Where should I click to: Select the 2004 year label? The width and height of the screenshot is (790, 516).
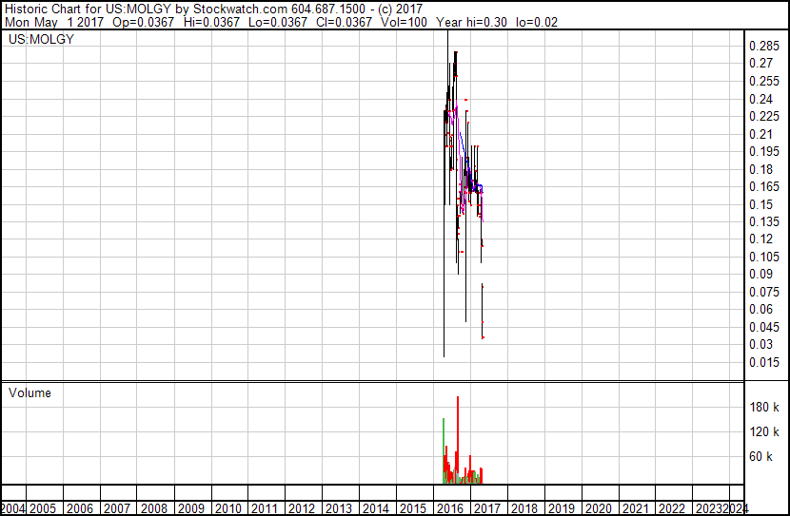click(13, 509)
